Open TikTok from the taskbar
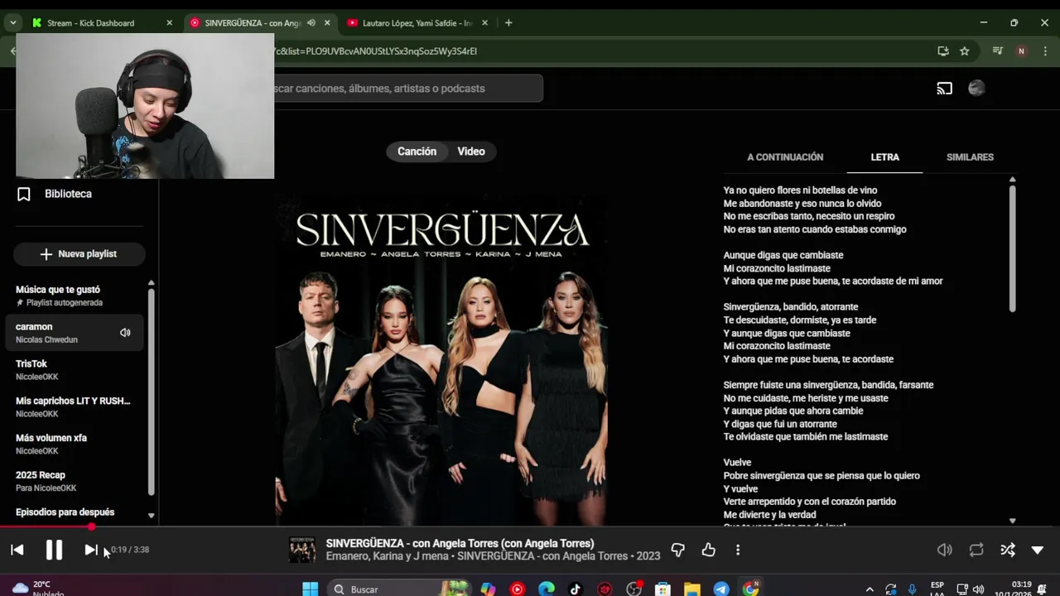Screen dimensions: 1060x596 pyautogui.click(x=576, y=589)
